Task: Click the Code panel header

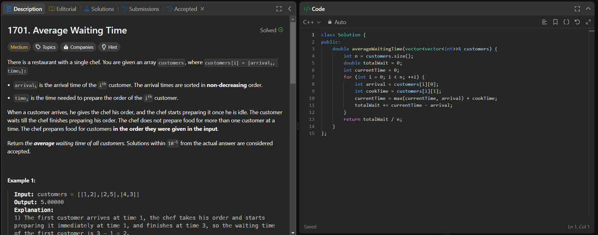Action: (314, 9)
